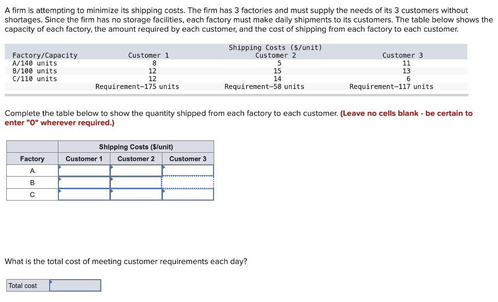Select the Customer 1 column header
498x302 pixels.
[x=84, y=159]
